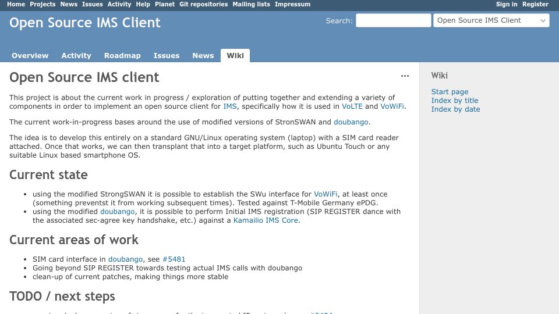Click the Open Source IMS client page heading
Viewport: 559px width, 314px height.
84,77
